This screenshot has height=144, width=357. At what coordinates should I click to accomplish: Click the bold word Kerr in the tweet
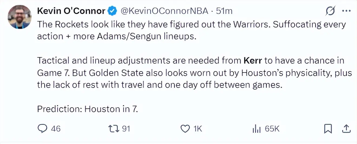253,60
